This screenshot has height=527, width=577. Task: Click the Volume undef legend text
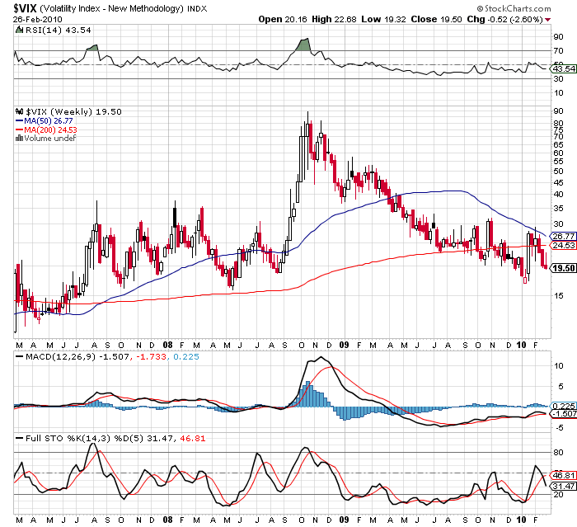pyautogui.click(x=50, y=138)
